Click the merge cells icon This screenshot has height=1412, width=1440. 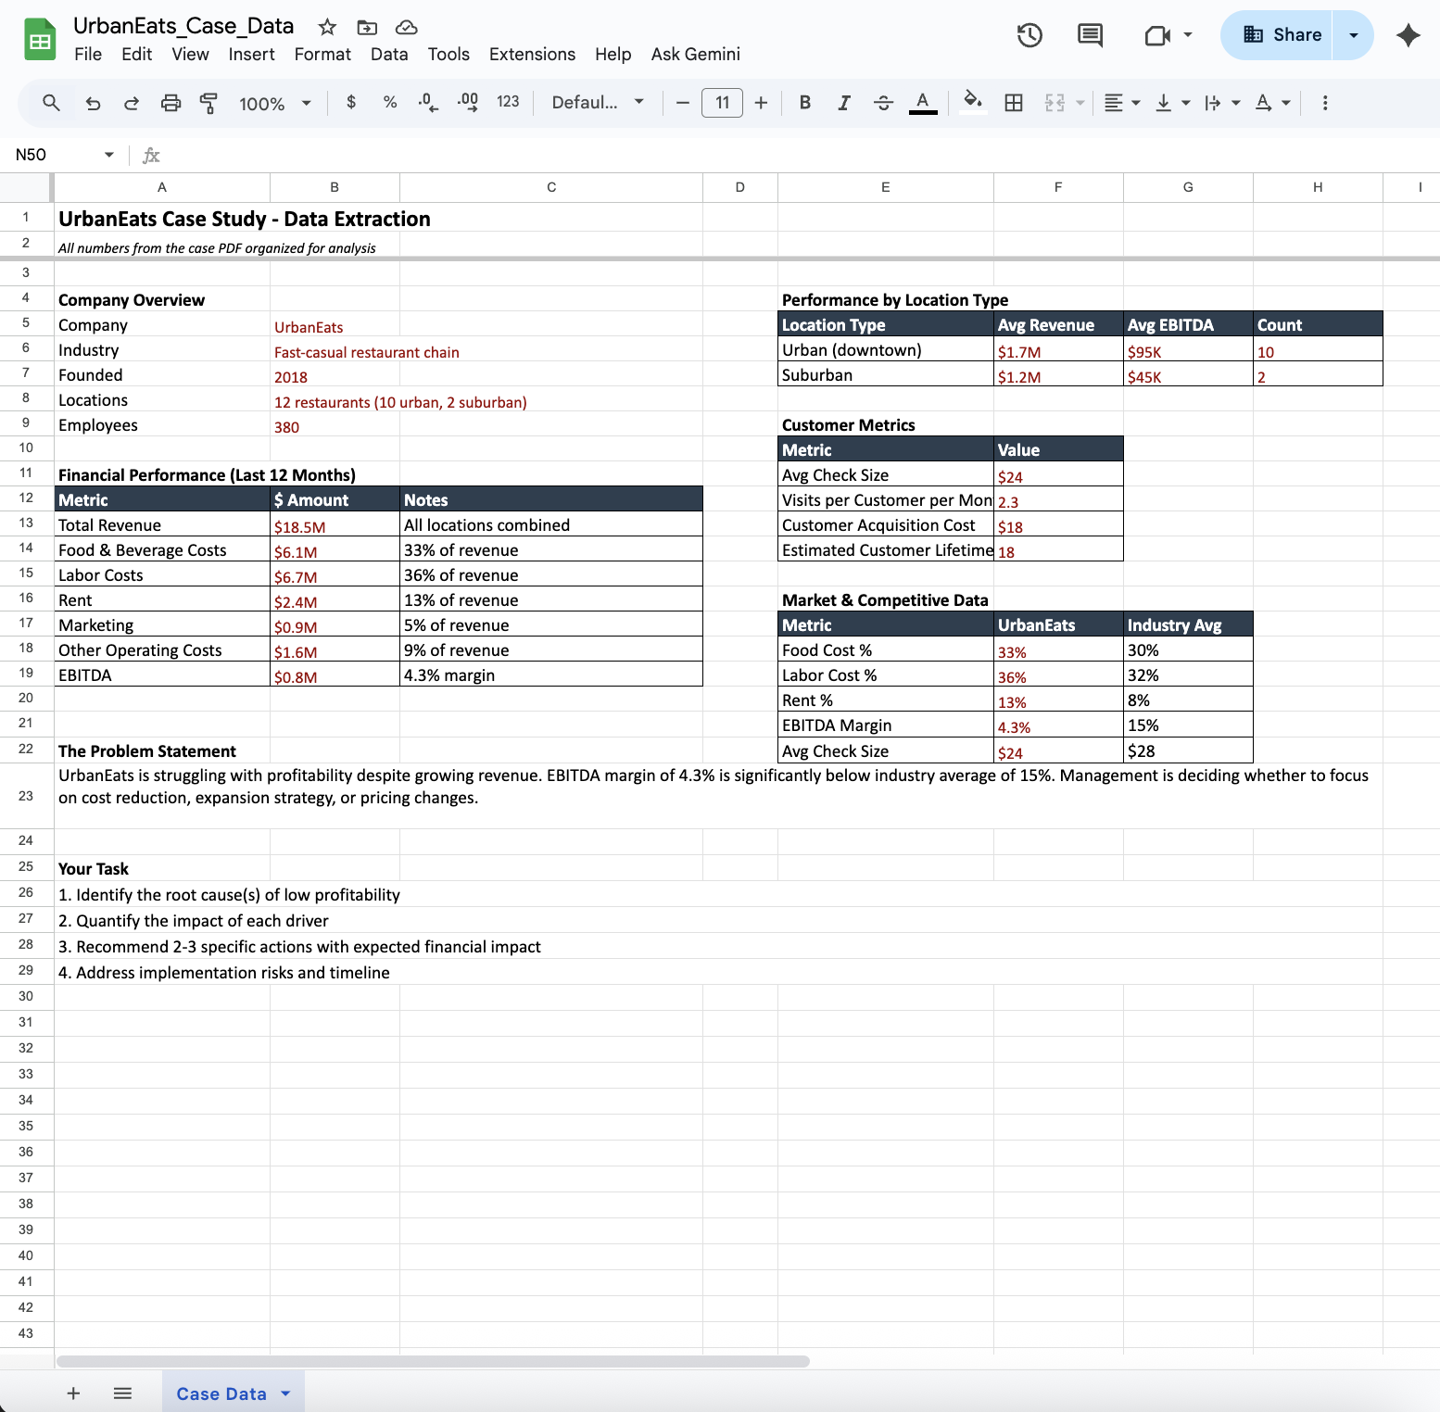click(1055, 103)
